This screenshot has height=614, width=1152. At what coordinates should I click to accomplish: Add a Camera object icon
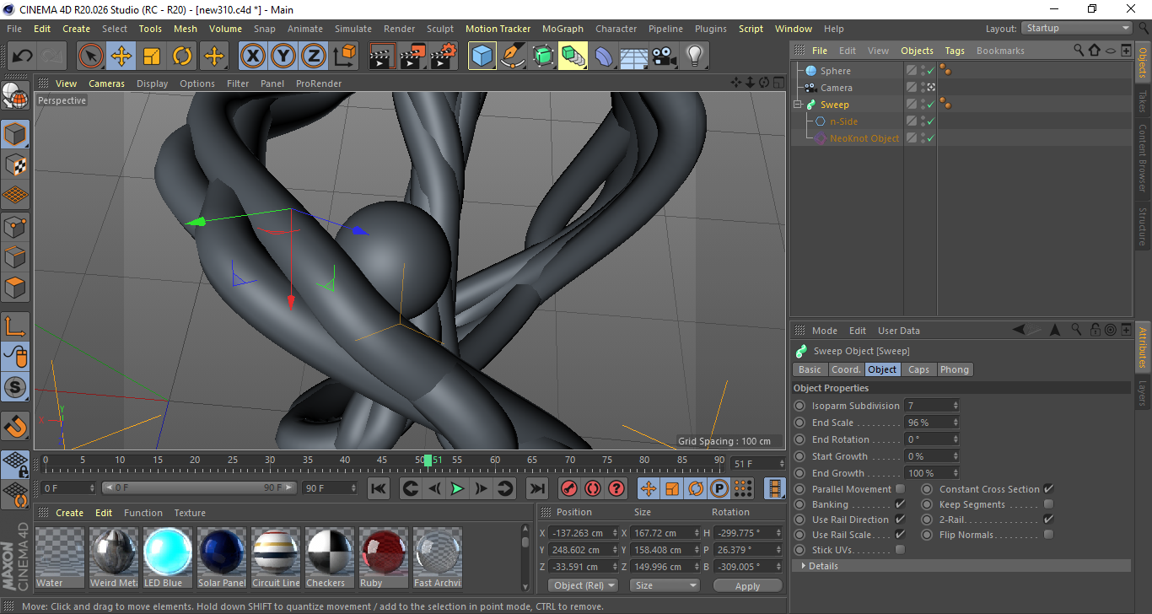(664, 57)
